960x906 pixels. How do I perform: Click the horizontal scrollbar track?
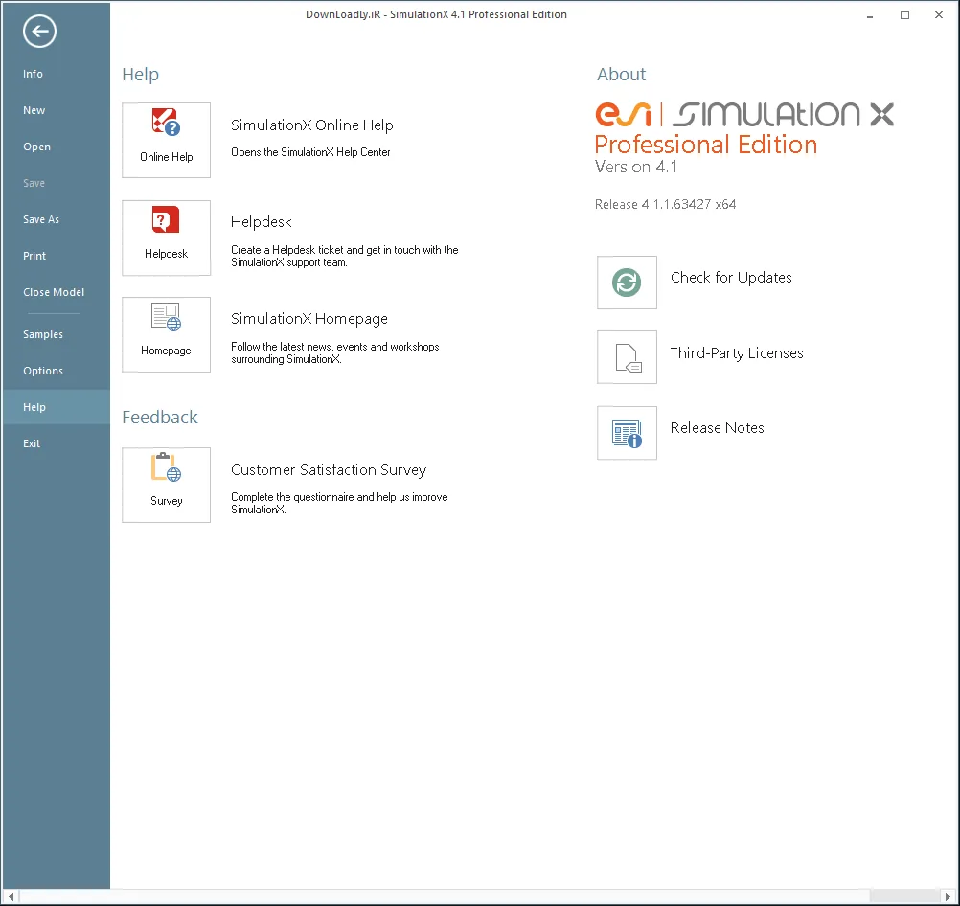(x=479, y=896)
